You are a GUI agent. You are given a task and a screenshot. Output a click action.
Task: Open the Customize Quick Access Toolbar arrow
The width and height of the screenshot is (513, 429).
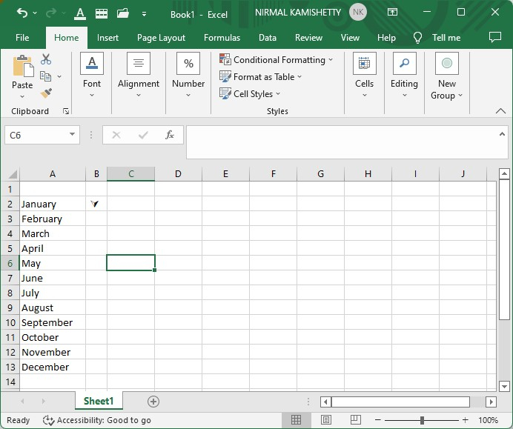[144, 14]
